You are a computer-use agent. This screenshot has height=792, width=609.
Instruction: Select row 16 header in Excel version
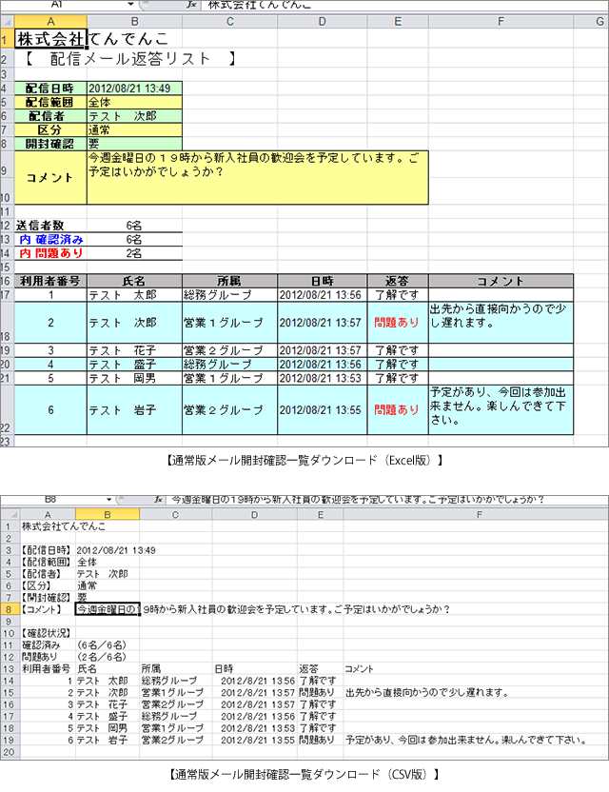point(7,281)
